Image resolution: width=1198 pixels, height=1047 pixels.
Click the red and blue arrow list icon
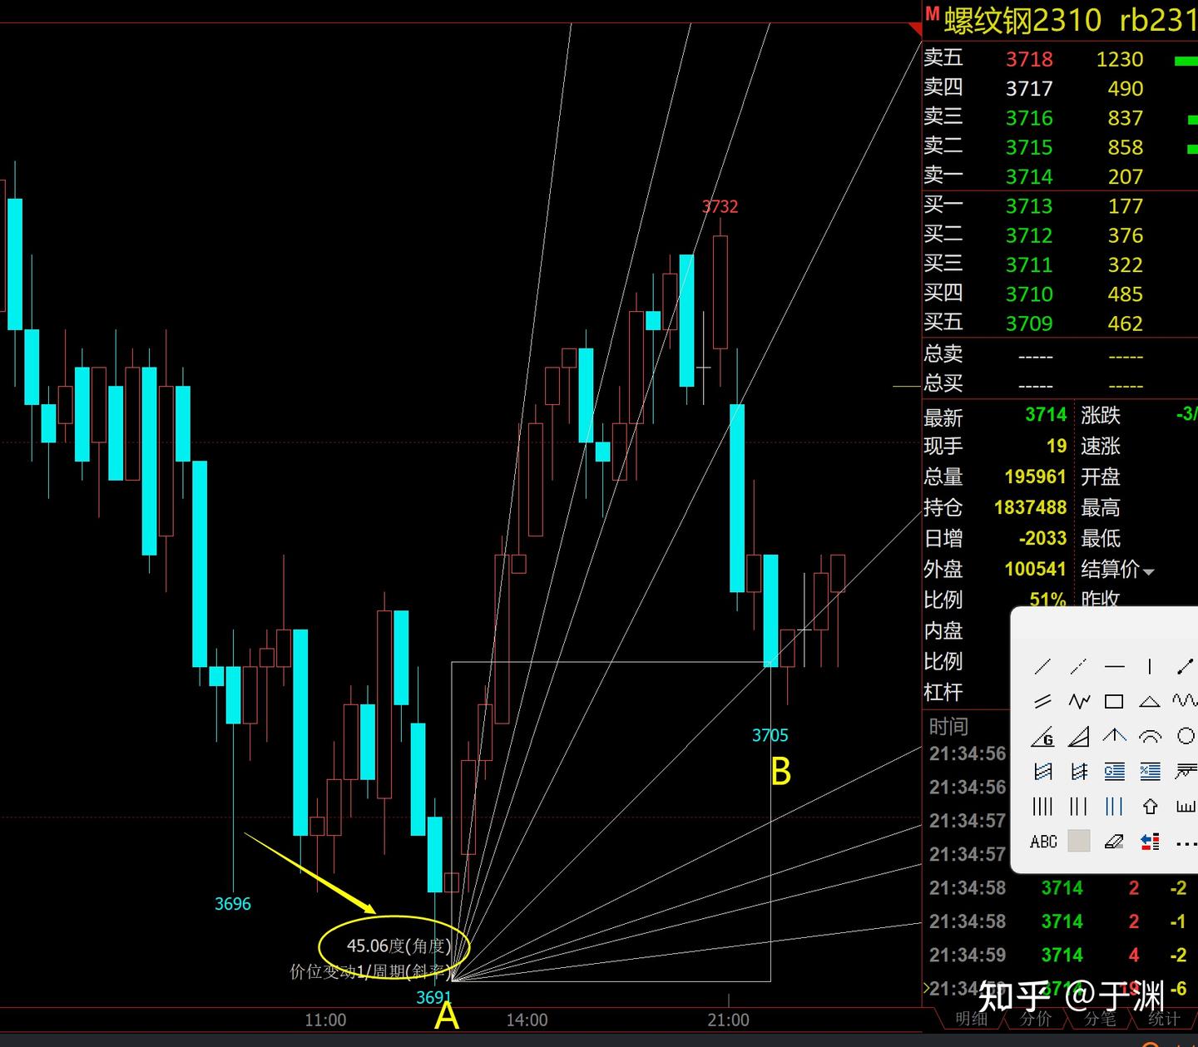(1150, 842)
